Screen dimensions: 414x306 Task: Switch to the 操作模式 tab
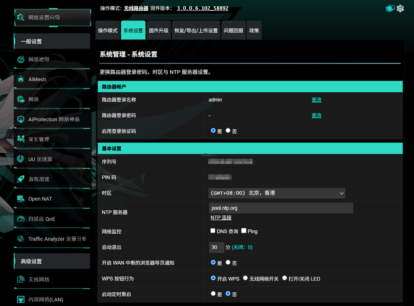[x=108, y=30]
